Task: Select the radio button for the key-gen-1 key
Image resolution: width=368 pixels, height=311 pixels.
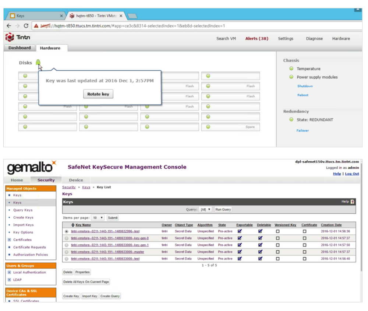Action: [67, 245]
